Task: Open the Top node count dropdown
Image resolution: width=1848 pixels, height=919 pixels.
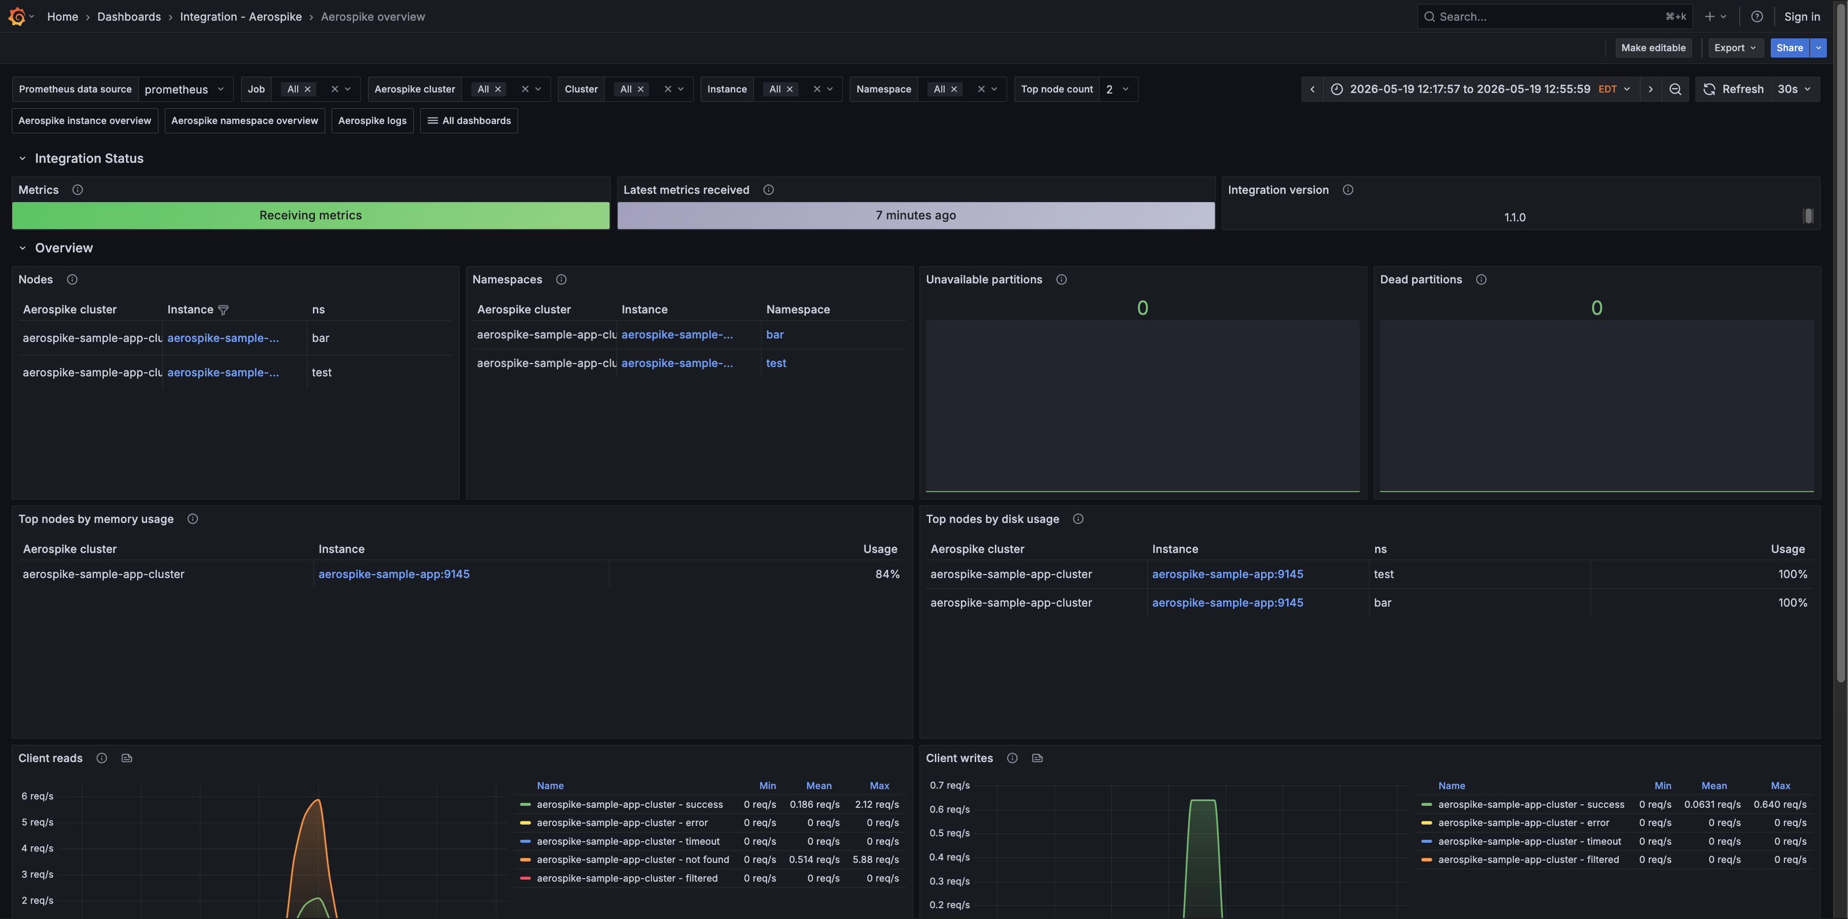Action: [1118, 89]
